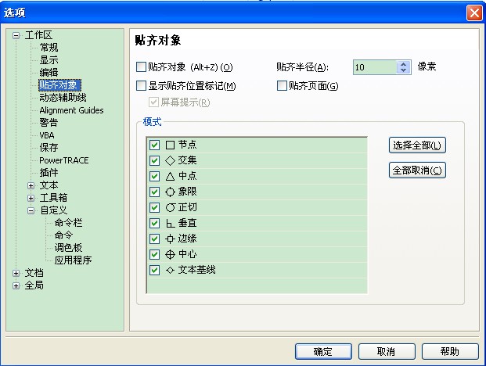Increase 贴齐半径 with up arrow
The image size is (486, 366).
403,64
